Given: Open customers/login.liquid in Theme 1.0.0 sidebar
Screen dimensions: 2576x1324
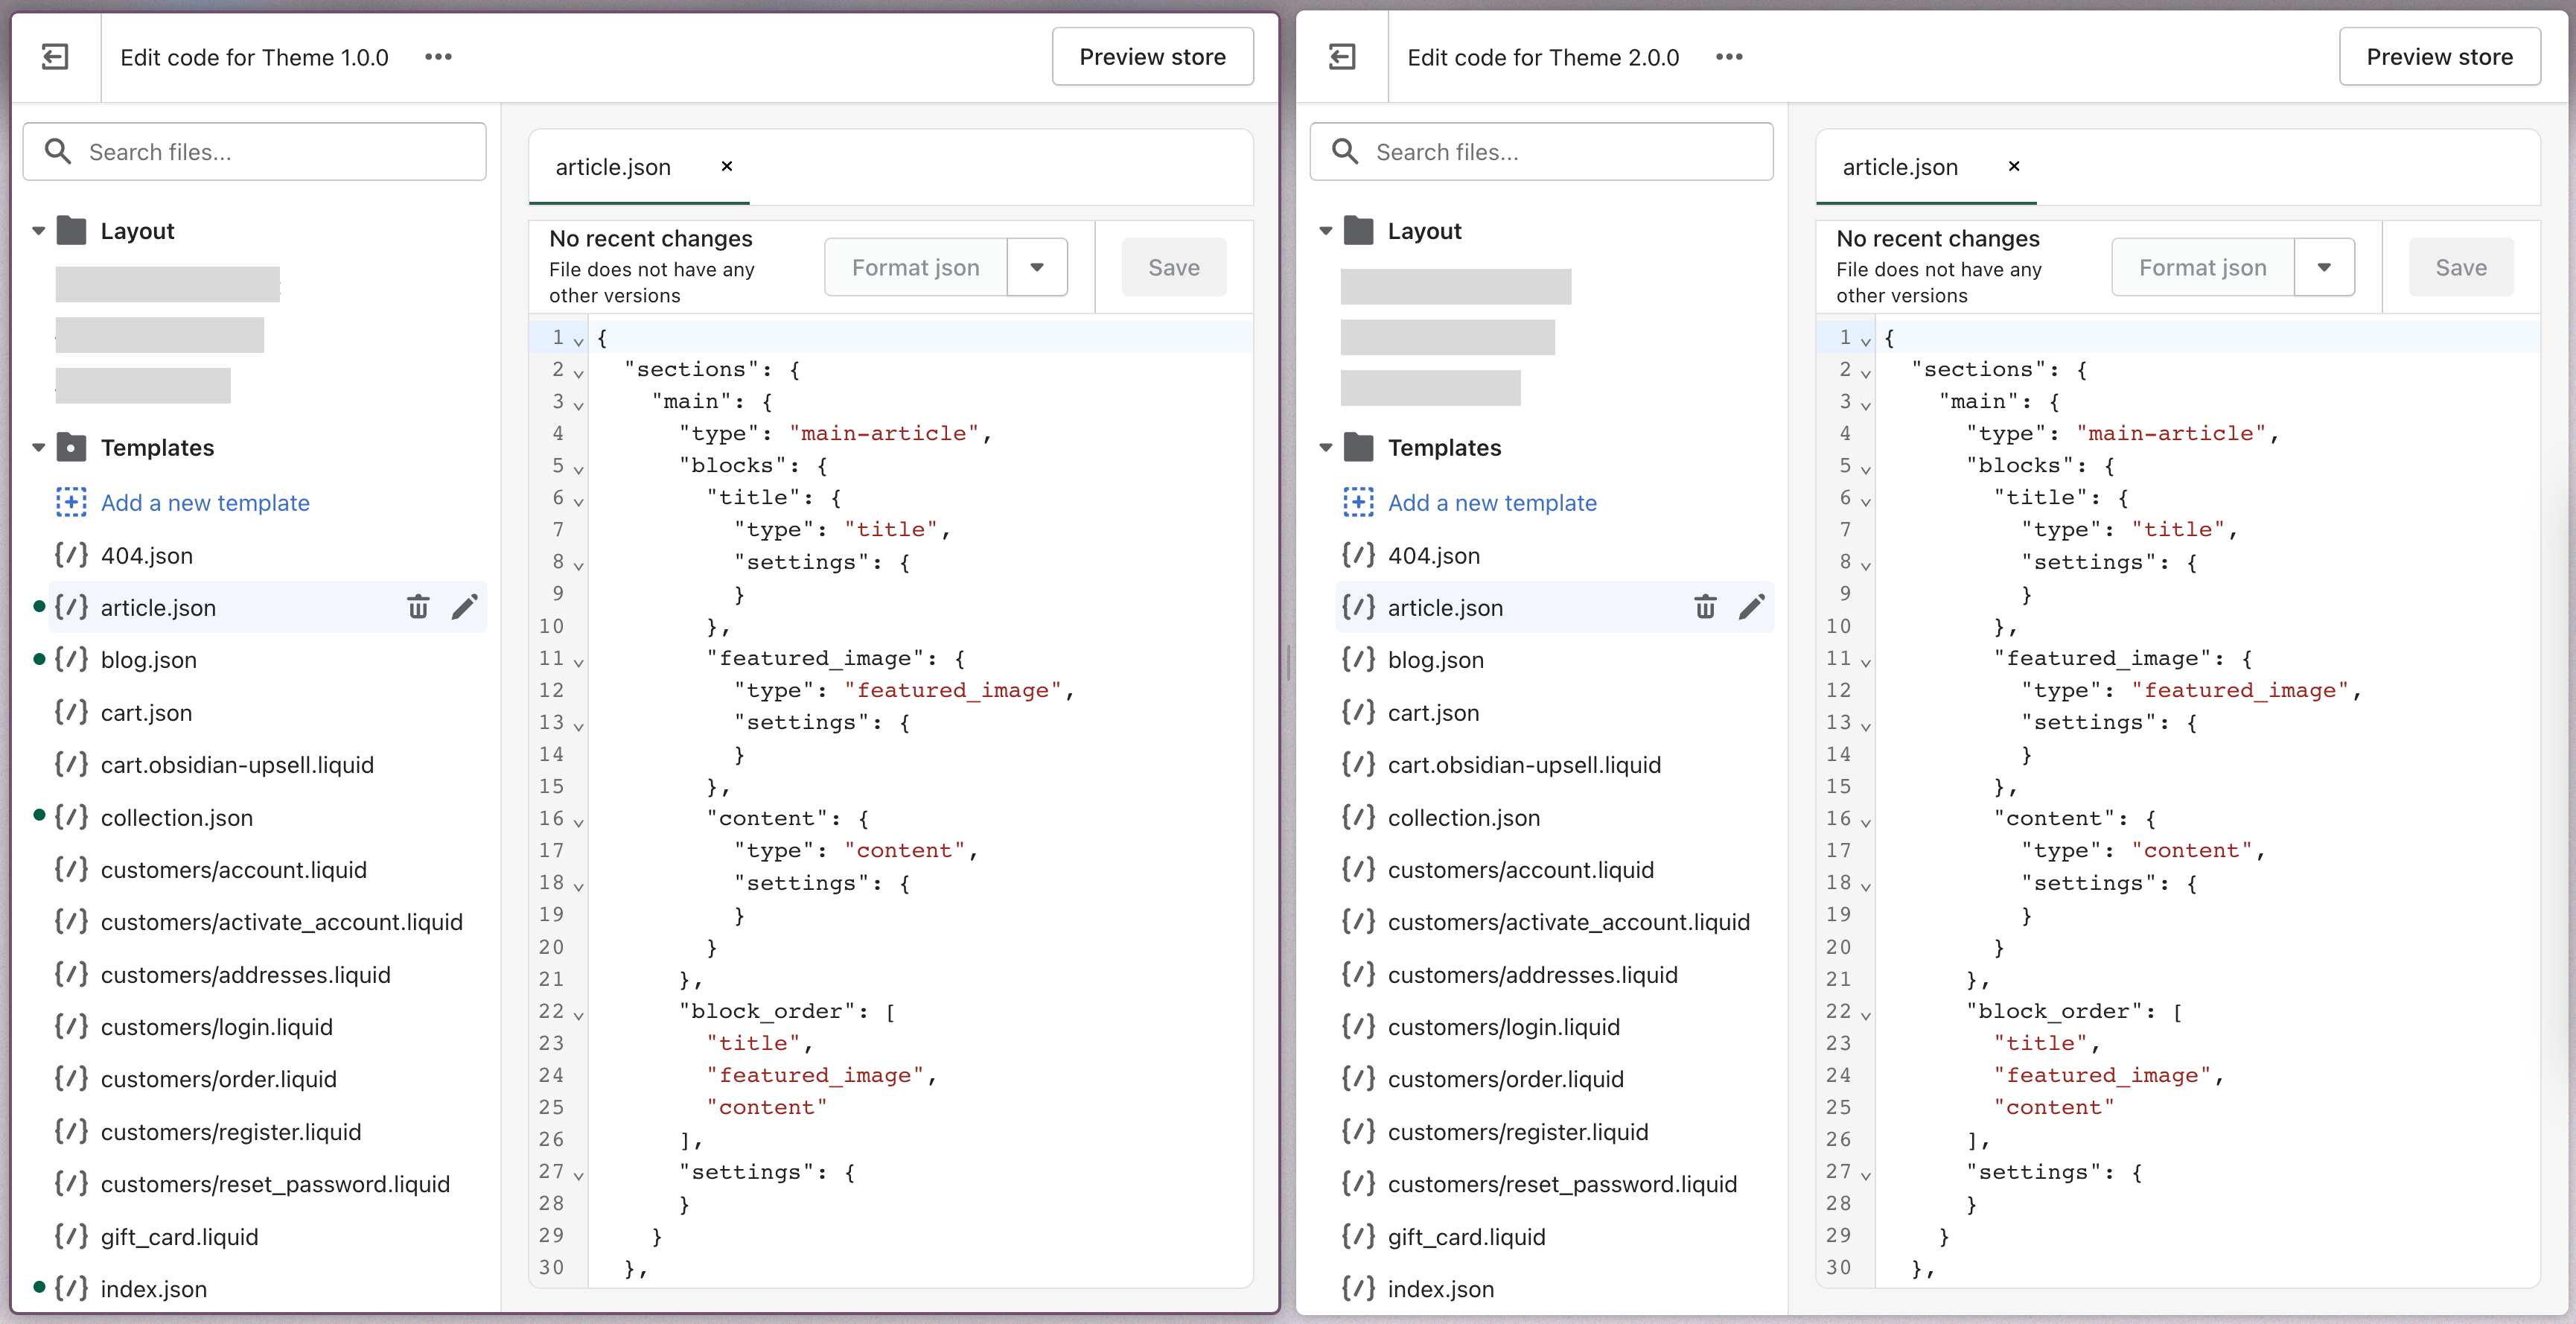Looking at the screenshot, I should tap(217, 1026).
